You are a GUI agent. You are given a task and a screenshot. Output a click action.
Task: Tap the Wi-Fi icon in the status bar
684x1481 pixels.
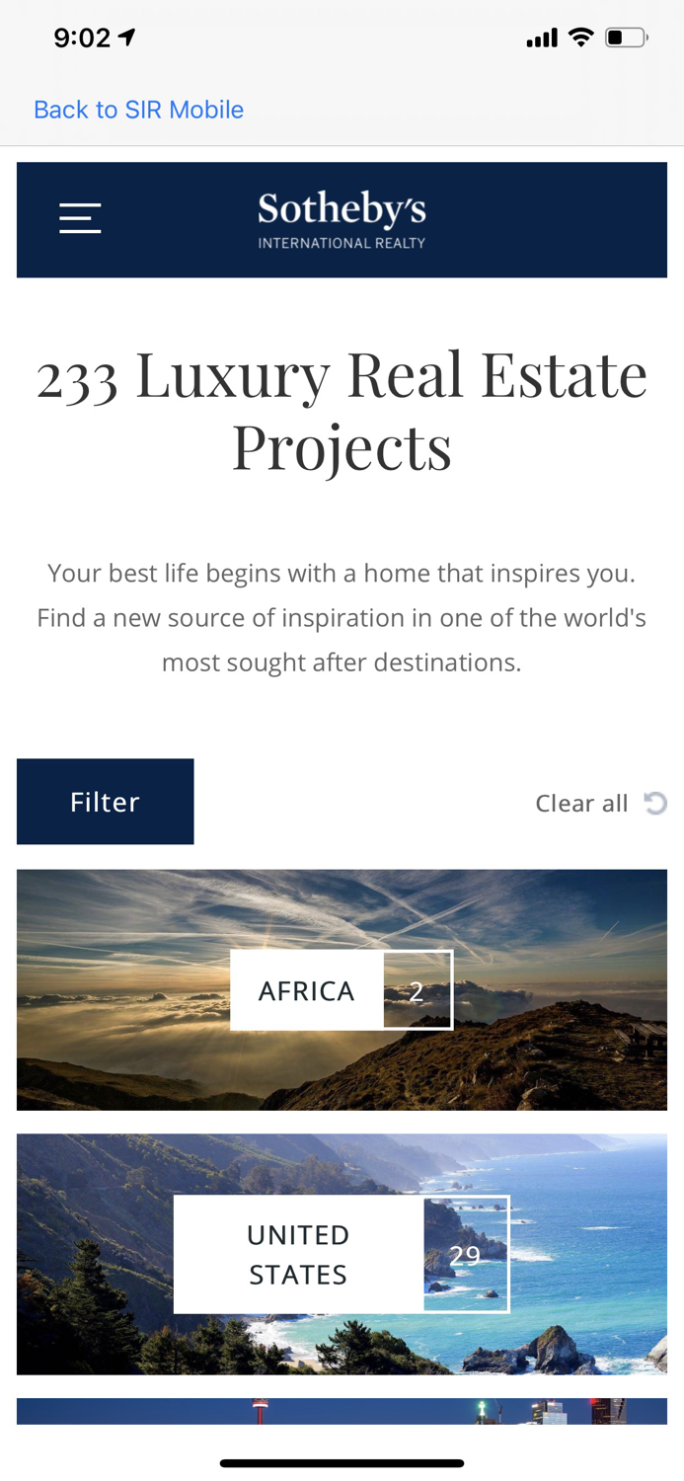pyautogui.click(x=578, y=36)
